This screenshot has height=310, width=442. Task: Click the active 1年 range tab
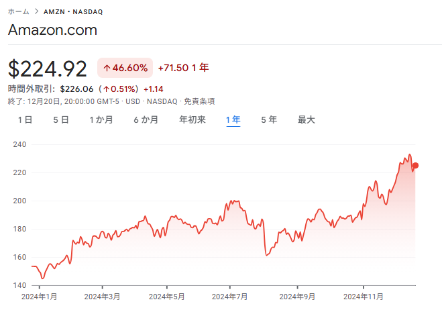233,120
